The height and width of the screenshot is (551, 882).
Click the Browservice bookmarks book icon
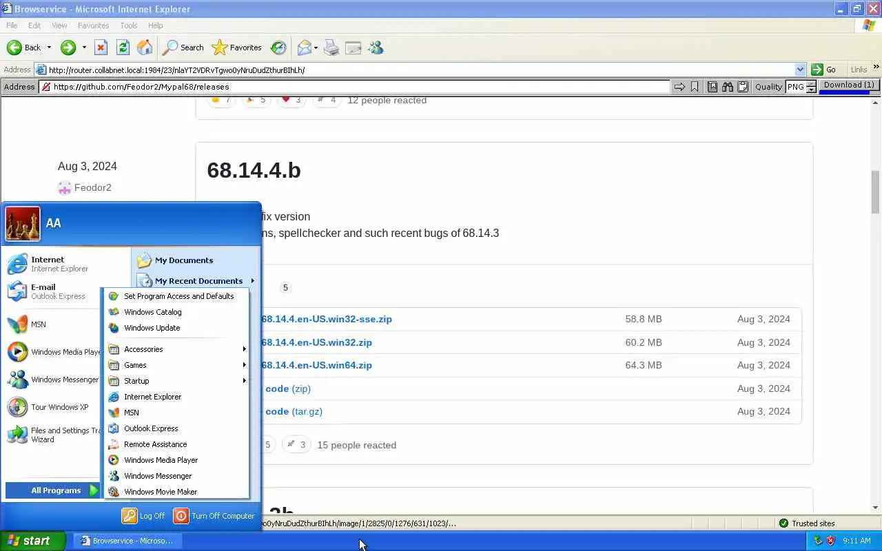[x=712, y=87]
